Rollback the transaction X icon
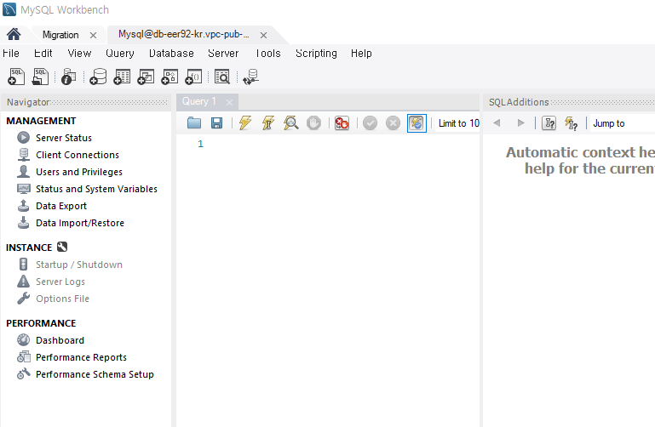 [393, 123]
